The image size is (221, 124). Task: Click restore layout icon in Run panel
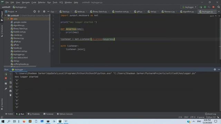[x=6, y=83]
